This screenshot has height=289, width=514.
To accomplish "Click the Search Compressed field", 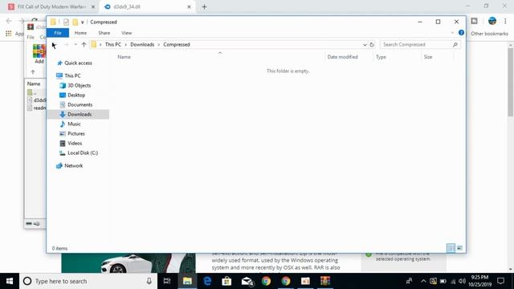I will (419, 45).
